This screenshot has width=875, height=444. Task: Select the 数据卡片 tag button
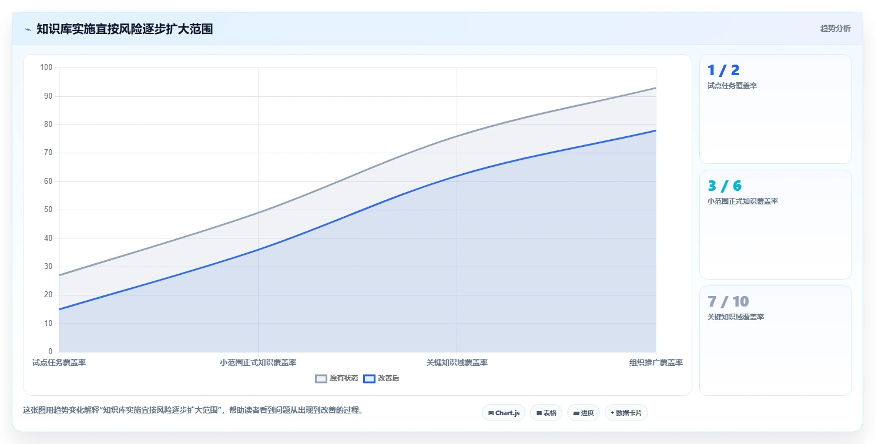(626, 413)
